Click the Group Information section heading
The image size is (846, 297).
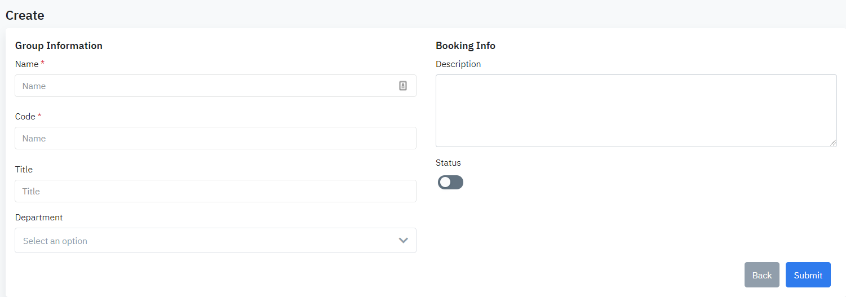pos(59,46)
